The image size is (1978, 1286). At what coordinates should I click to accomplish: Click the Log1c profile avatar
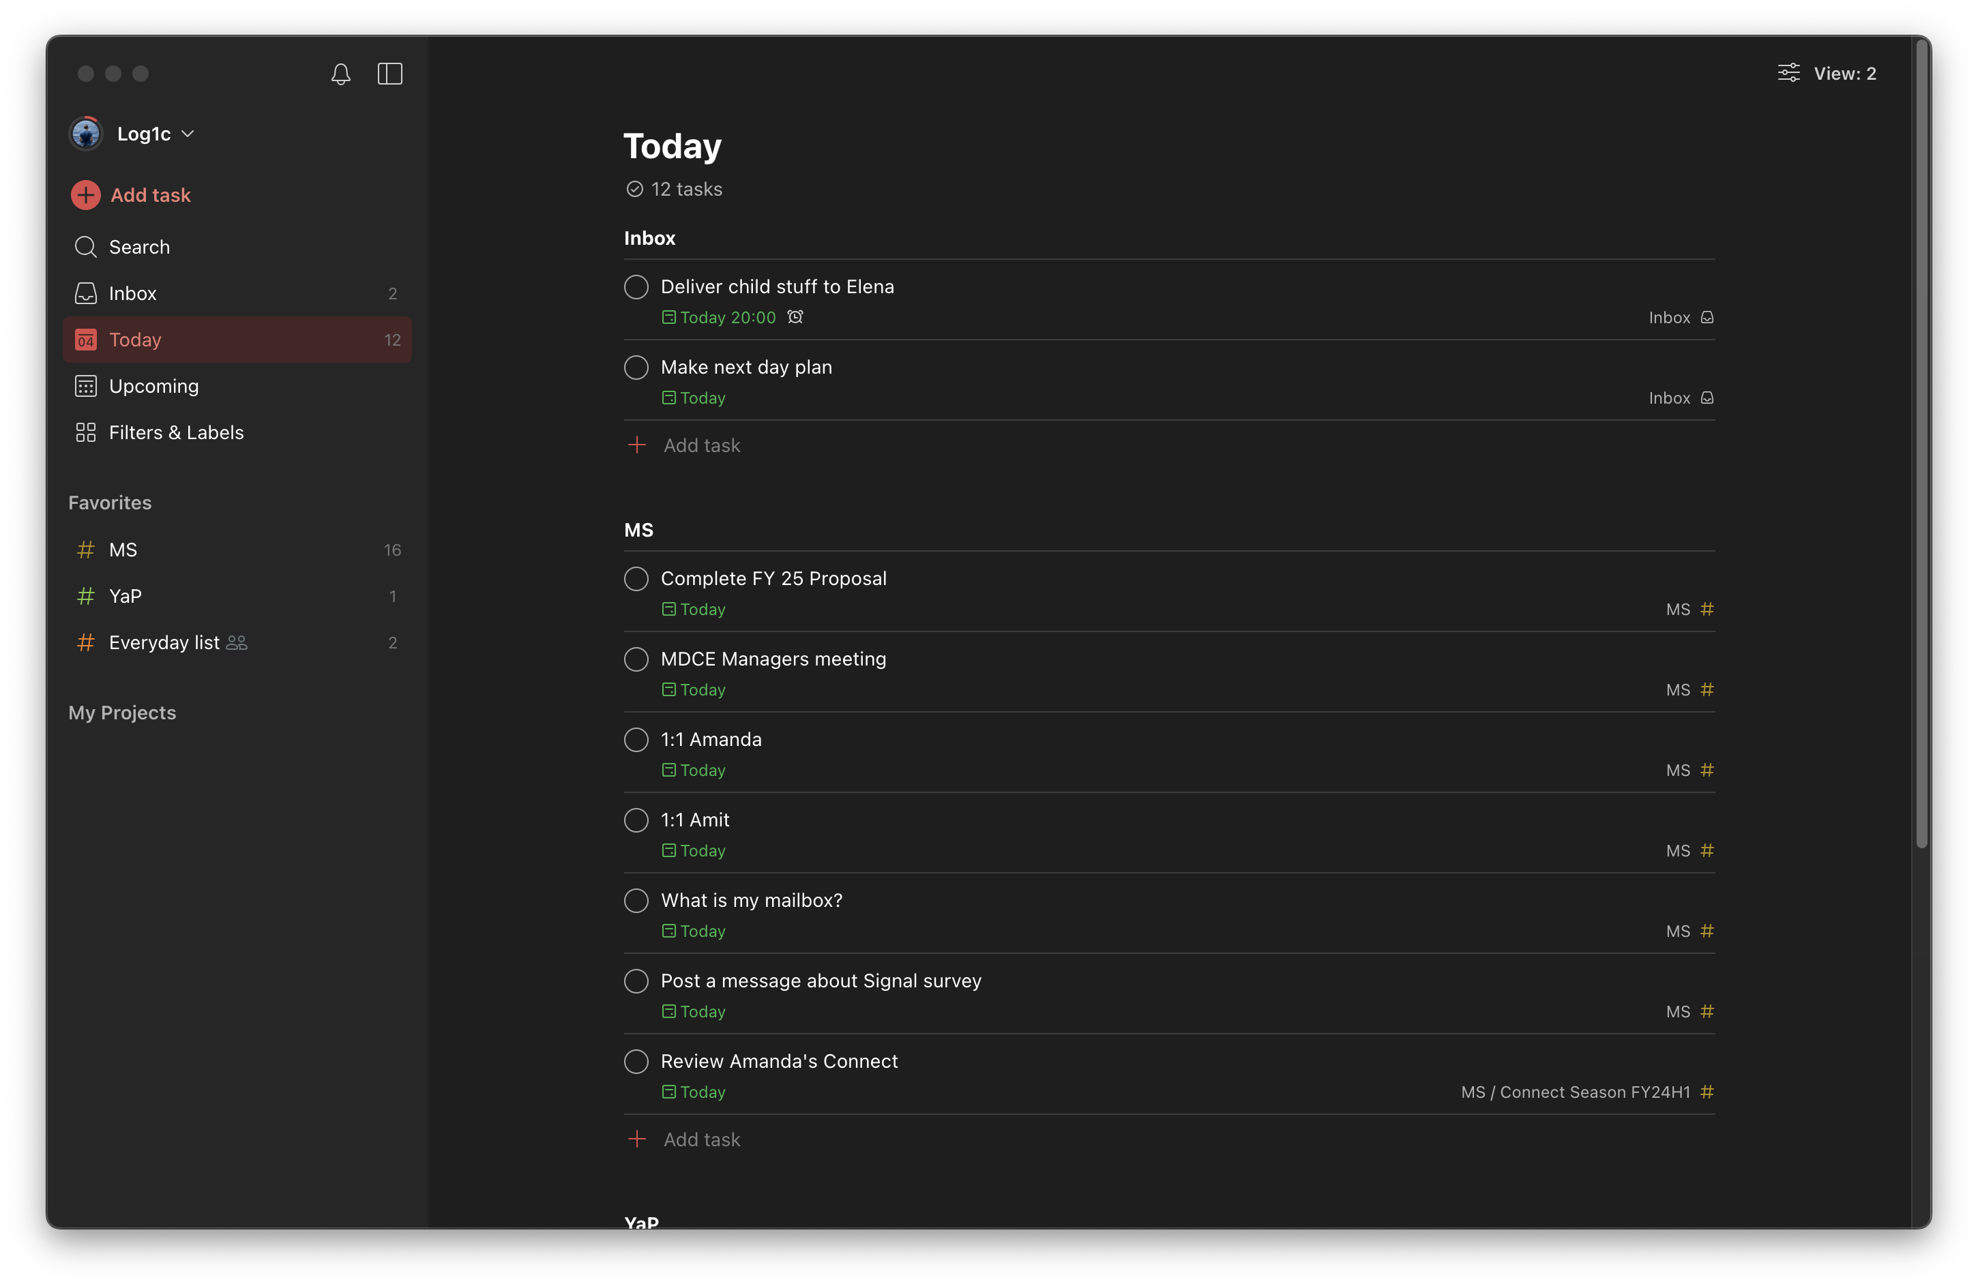click(x=87, y=134)
